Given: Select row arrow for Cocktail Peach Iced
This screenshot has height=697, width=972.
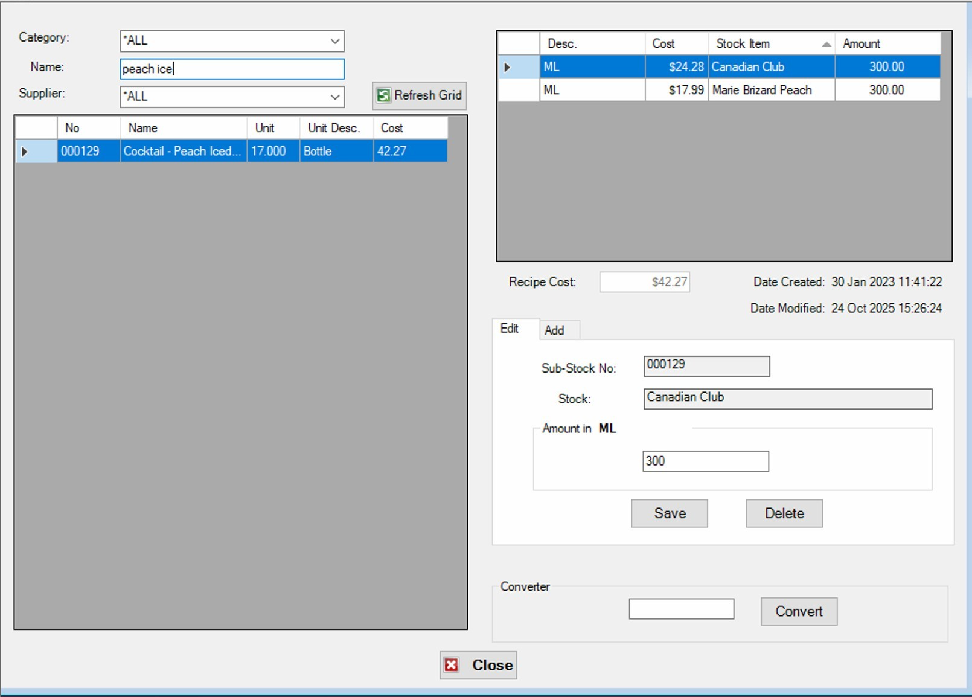Looking at the screenshot, I should coord(25,152).
